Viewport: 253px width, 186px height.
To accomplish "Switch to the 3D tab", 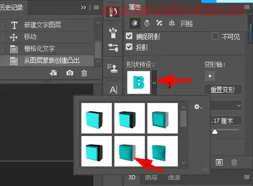I will pyautogui.click(x=132, y=177).
